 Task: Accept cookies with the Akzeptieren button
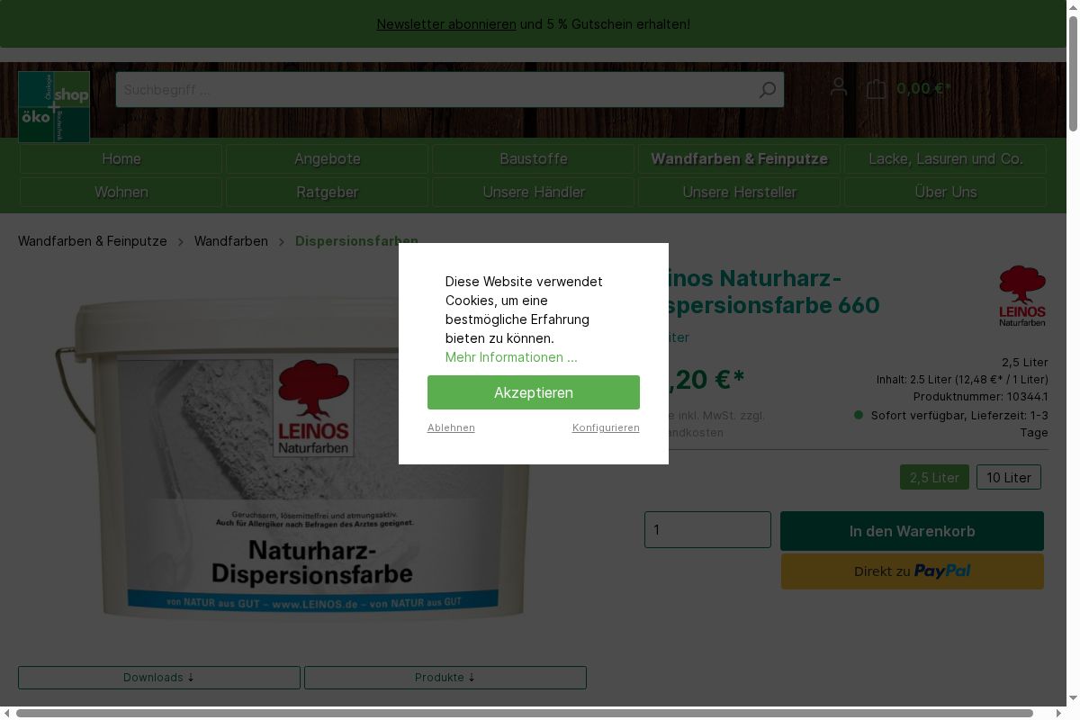533,392
